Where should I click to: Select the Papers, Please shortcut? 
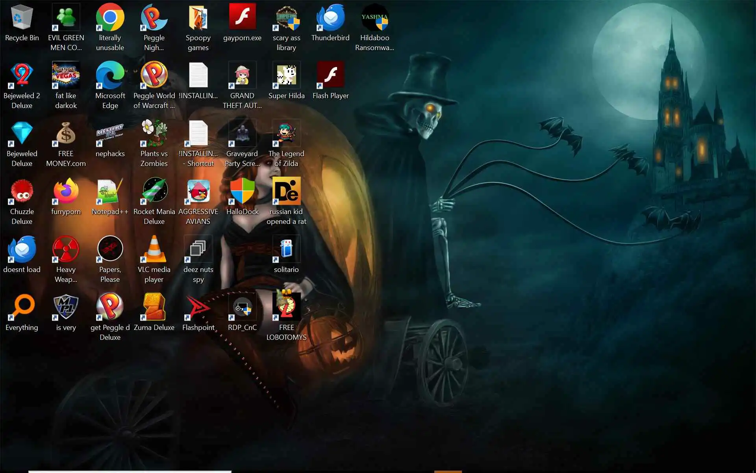110,250
